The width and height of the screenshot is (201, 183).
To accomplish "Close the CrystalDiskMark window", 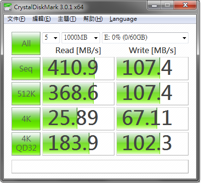I will (185, 5).
